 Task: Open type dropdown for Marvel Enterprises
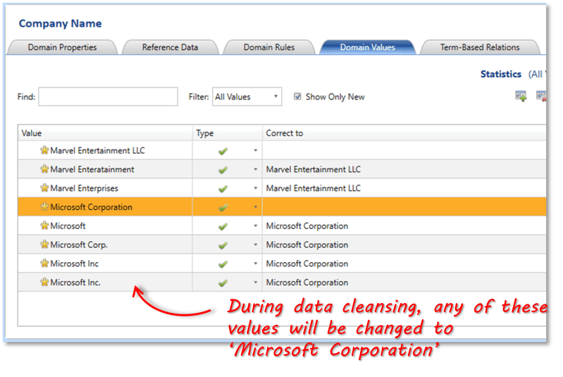click(256, 188)
